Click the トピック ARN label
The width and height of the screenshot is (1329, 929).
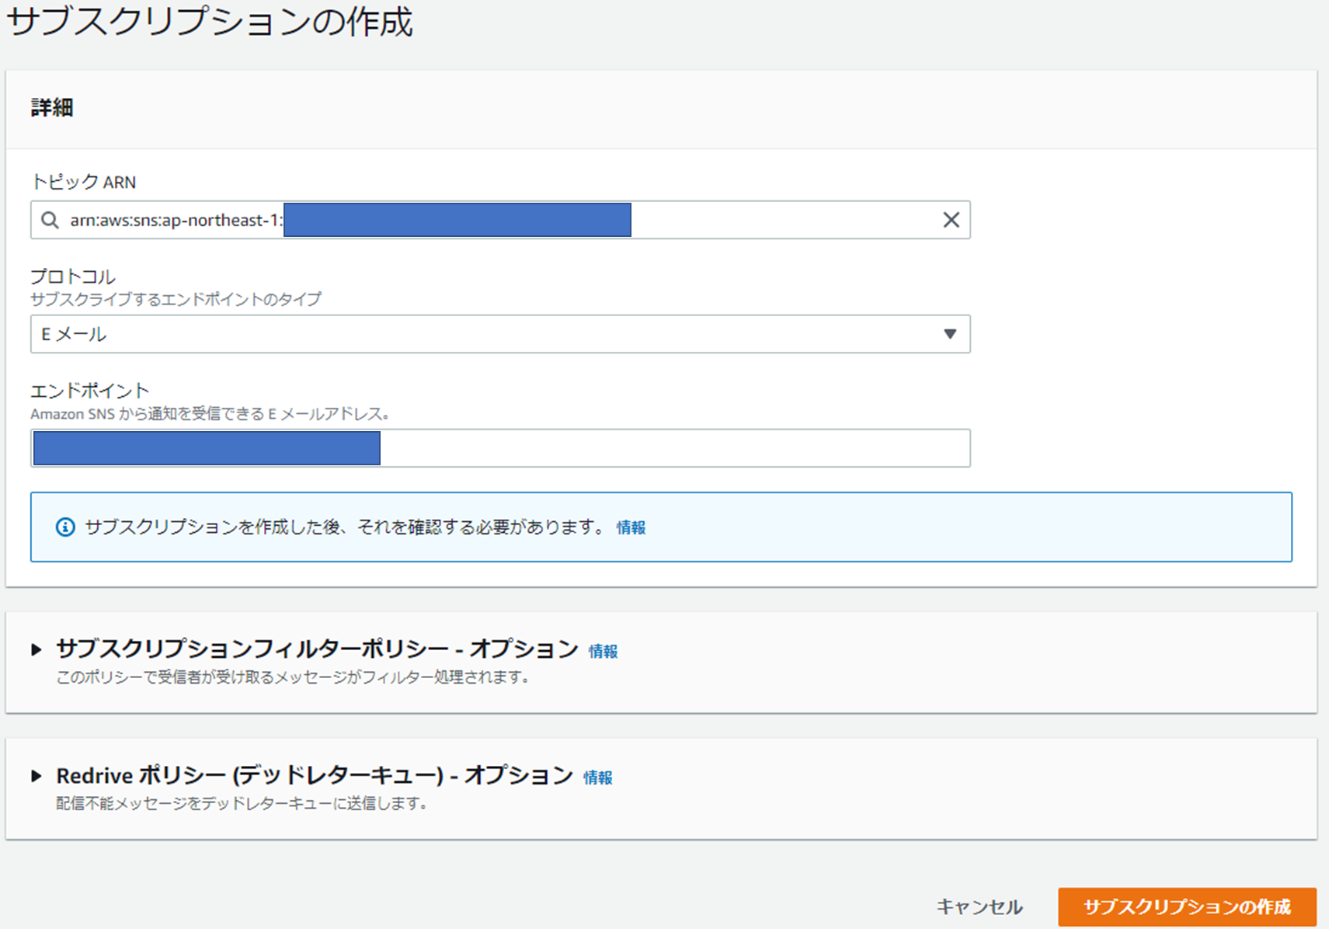click(x=83, y=182)
